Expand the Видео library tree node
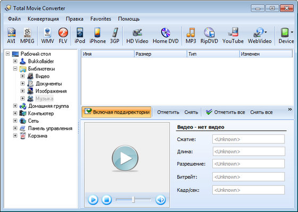The width and height of the screenshot is (298, 212). 22,76
